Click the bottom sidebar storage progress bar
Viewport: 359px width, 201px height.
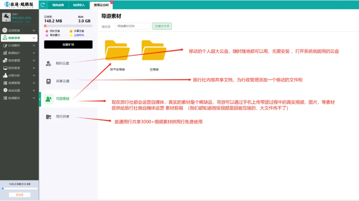(20, 189)
